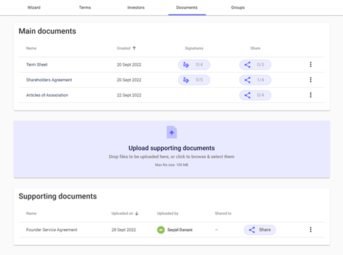Share the Founder Service Agreement
343x255 pixels.
pos(260,230)
